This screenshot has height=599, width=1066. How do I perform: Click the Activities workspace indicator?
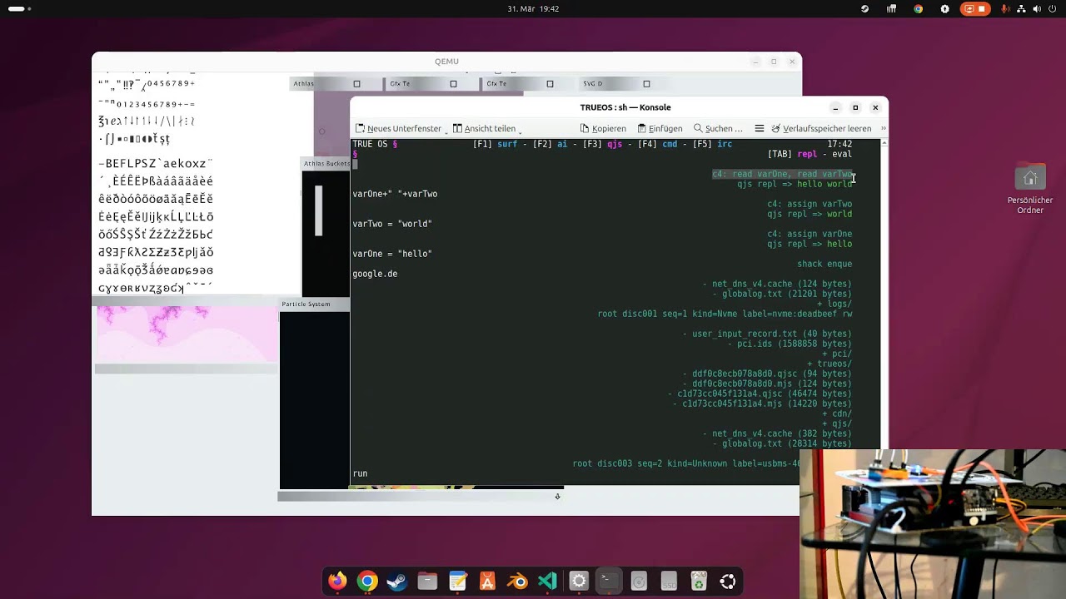20,9
